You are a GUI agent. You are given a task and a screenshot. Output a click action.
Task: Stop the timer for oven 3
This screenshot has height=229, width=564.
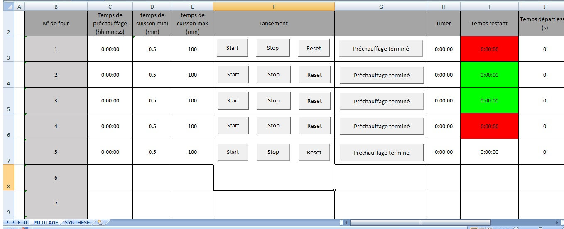pyautogui.click(x=273, y=101)
